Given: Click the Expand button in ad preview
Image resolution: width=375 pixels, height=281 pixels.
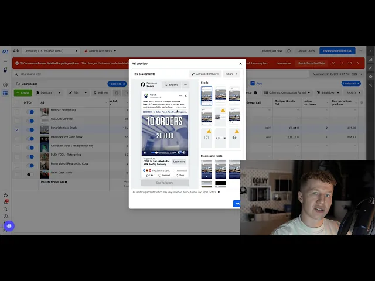Looking at the screenshot, I should coord(171,85).
